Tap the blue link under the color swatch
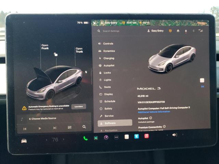 point(203,86)
